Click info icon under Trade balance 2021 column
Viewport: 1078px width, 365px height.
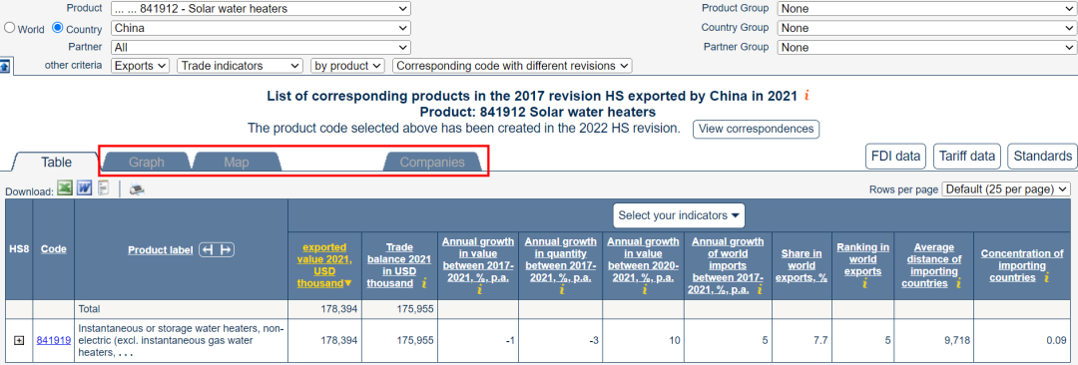coord(424,283)
